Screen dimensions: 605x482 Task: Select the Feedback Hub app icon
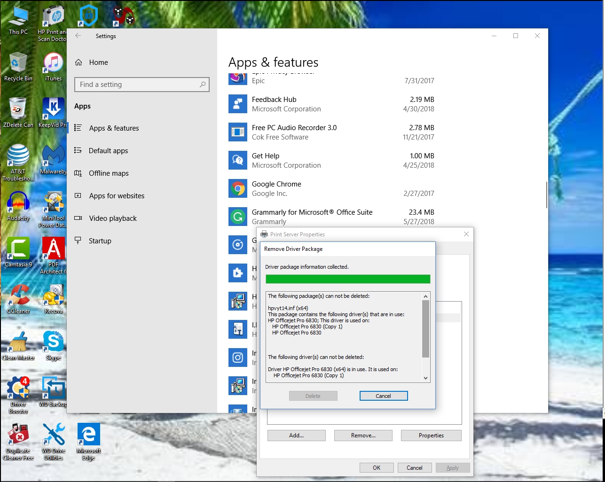pos(238,104)
